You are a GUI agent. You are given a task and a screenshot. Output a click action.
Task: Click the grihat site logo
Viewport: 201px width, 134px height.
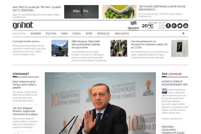(23, 25)
